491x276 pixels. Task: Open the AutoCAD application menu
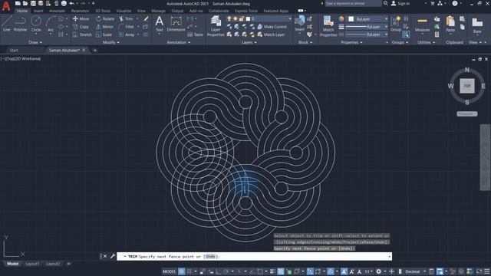(x=6, y=5)
